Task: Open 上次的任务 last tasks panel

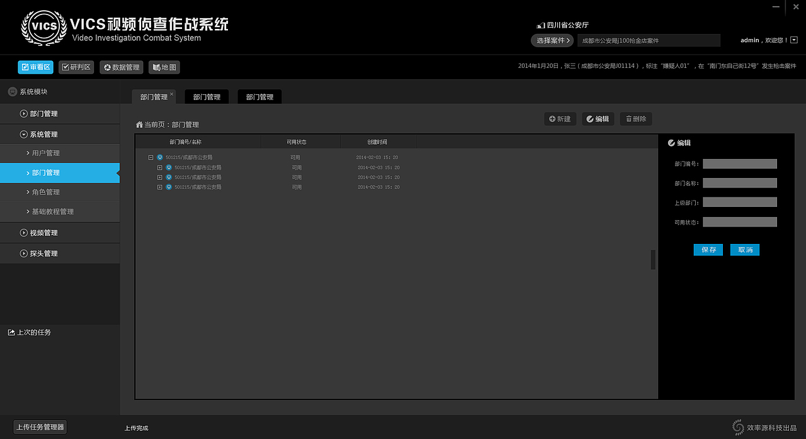Action: tap(30, 332)
